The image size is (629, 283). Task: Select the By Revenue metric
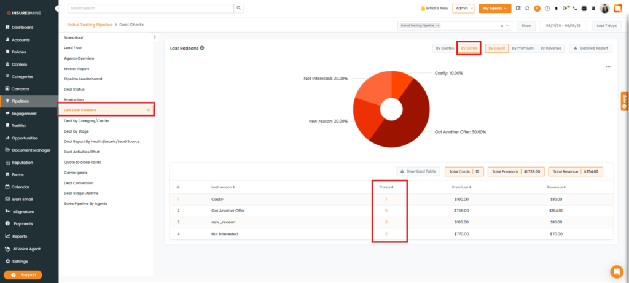[x=551, y=48]
